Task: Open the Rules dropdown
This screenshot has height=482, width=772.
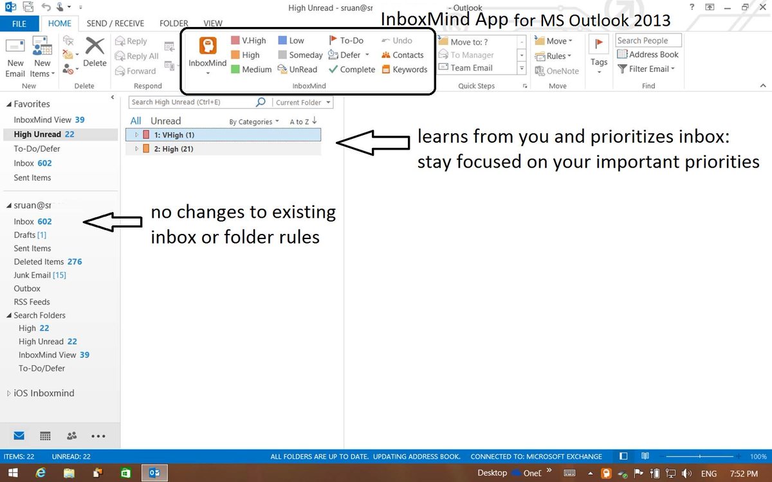Action: [553, 56]
